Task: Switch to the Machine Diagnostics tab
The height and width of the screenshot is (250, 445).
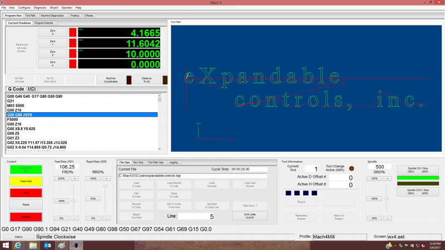Action: tap(61, 16)
